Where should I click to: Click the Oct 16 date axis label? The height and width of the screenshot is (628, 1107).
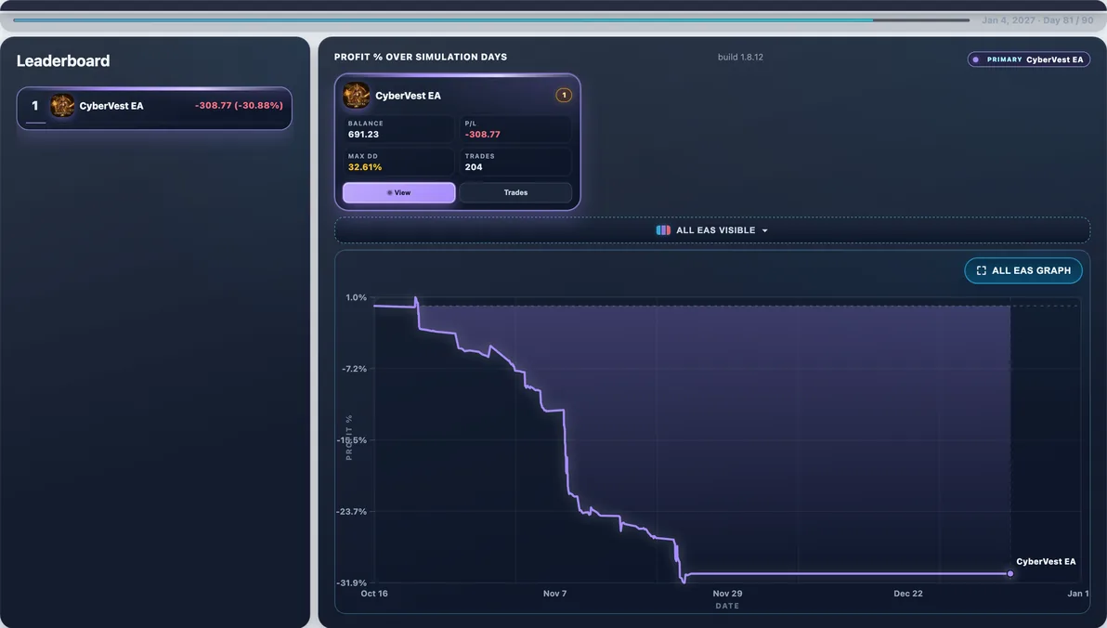pyautogui.click(x=374, y=594)
